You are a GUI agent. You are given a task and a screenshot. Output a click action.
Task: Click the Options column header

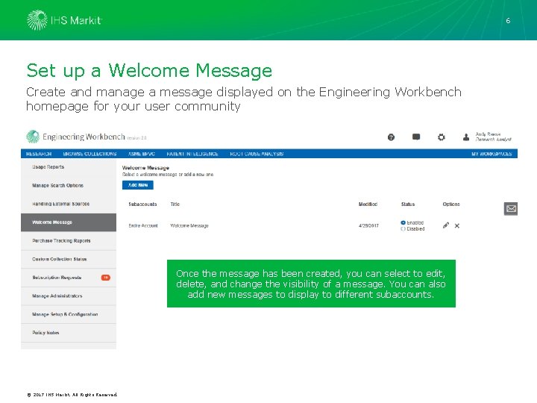(451, 204)
